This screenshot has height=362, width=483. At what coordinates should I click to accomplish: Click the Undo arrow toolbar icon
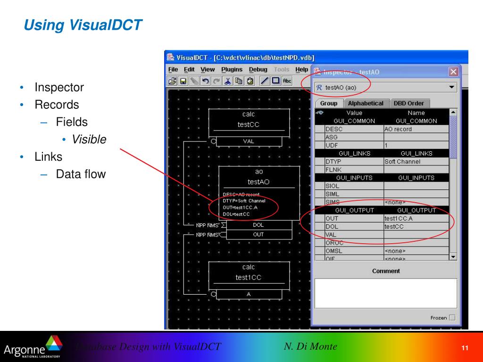[x=206, y=81]
